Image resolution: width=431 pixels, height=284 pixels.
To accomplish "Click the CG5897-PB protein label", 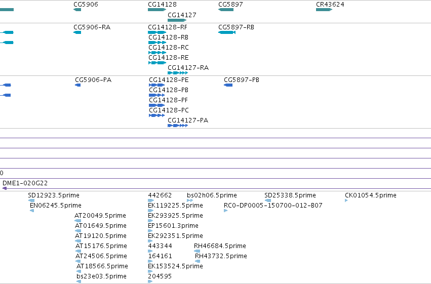I will [x=242, y=80].
